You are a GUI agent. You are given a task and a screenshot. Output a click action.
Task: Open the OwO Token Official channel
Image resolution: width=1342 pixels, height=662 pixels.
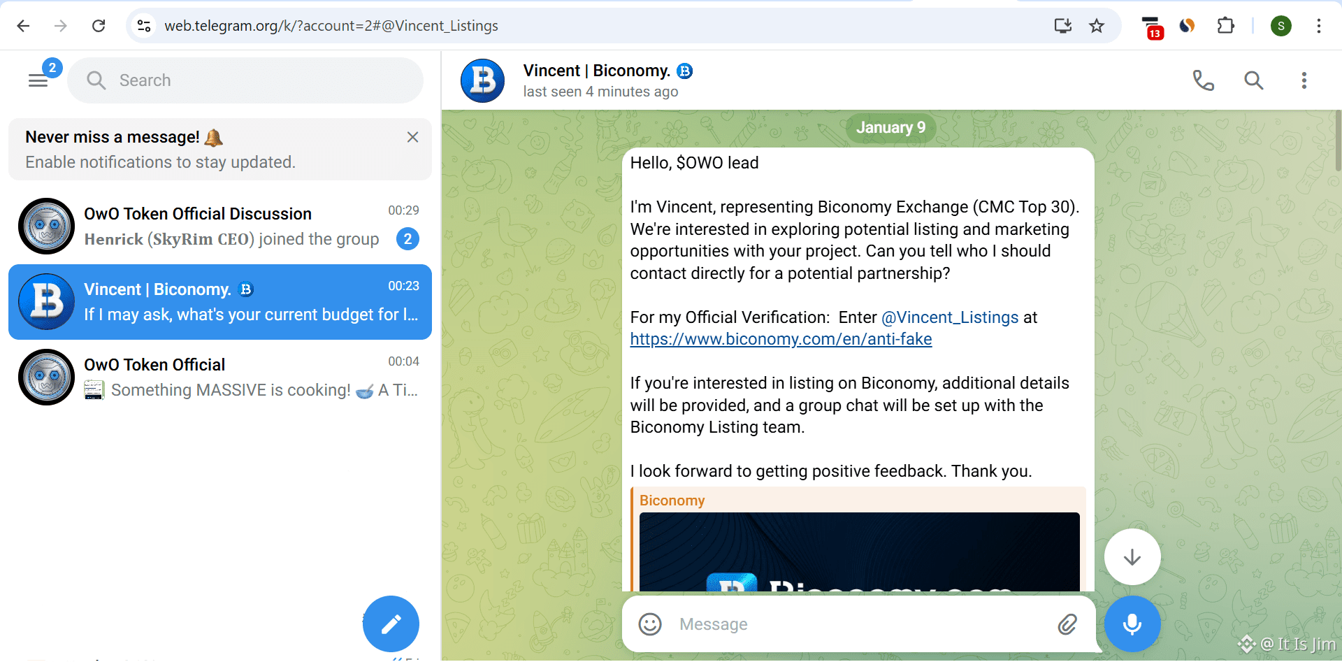tap(219, 377)
